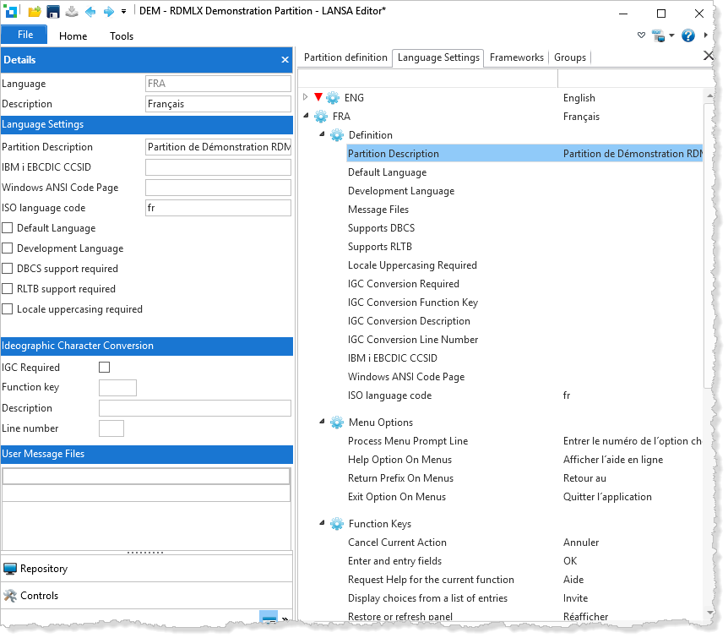The image size is (728, 638).
Task: Click the Windows ANSI Code Page input field
Action: tap(218, 188)
